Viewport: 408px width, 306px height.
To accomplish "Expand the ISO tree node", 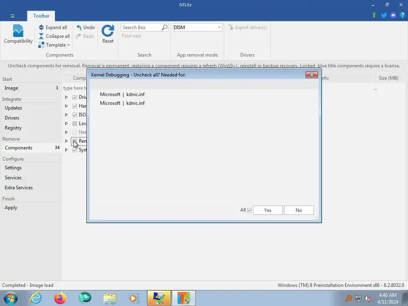I will [x=67, y=115].
